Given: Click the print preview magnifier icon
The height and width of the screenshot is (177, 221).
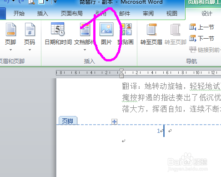Looking at the screenshot, I should (x=31, y=2).
